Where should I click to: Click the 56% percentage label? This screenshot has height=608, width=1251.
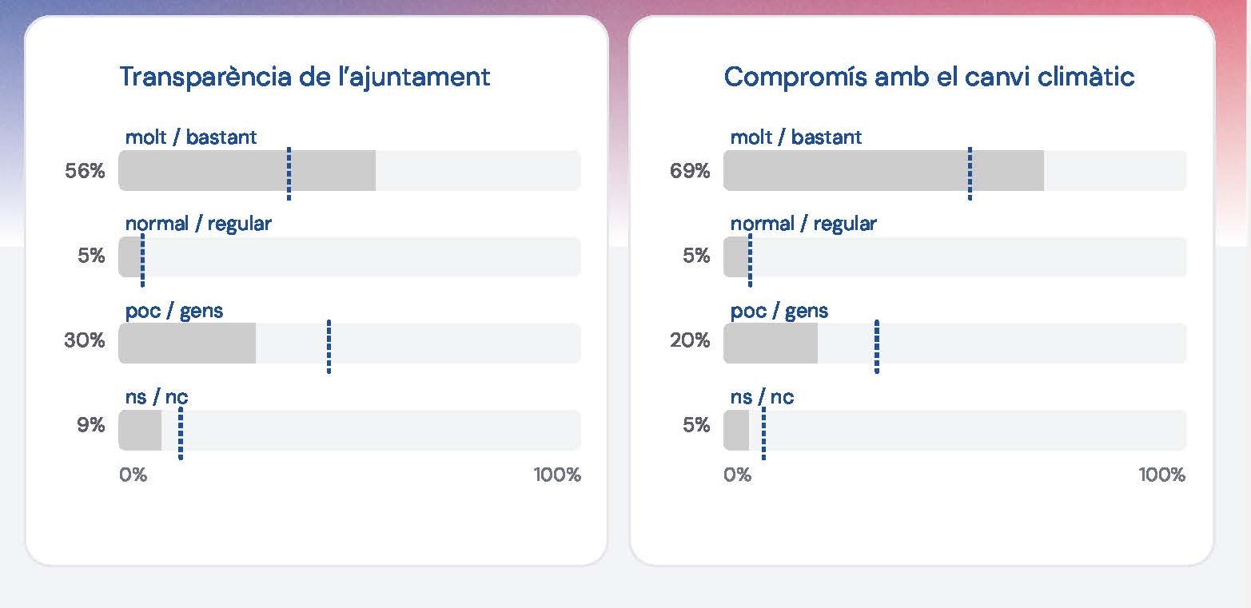point(85,170)
